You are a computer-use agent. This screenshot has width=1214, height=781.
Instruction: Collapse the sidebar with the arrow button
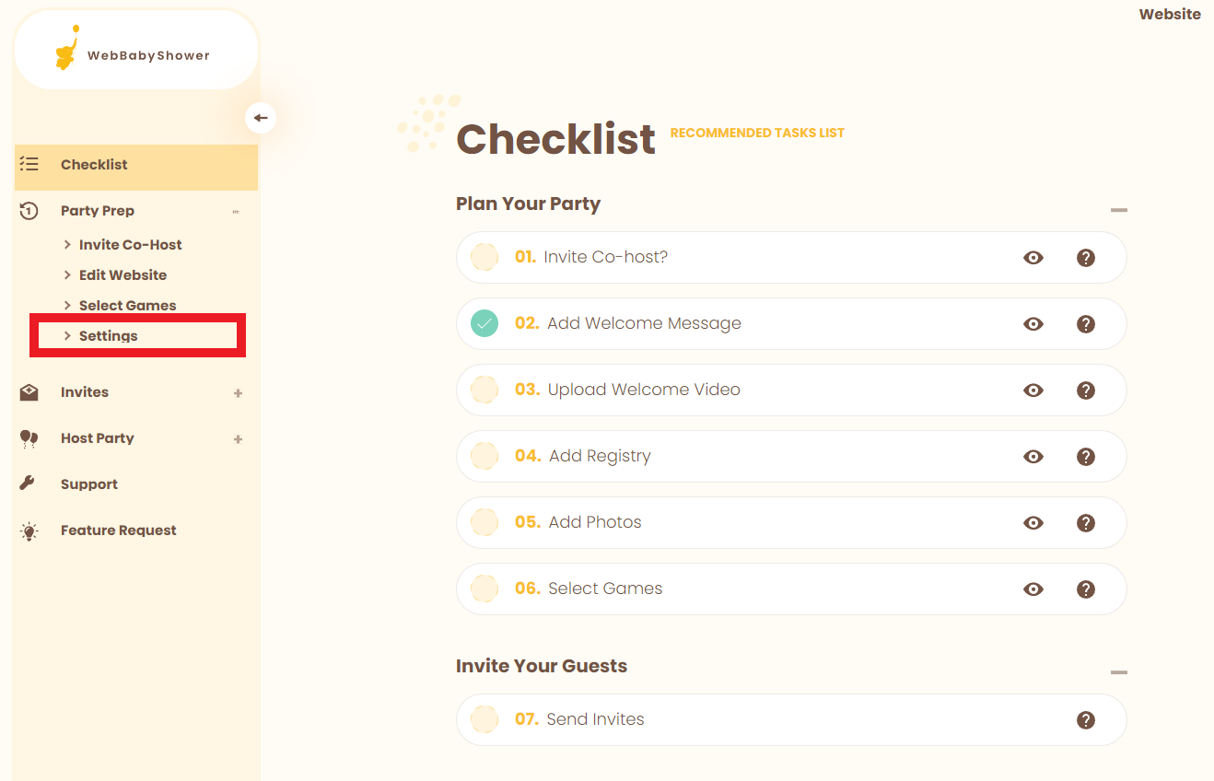[261, 118]
